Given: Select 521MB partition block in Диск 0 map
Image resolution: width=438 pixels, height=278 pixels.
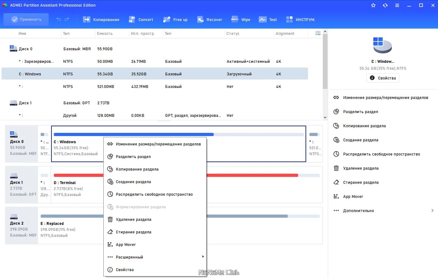Looking at the screenshot, I should point(314,144).
